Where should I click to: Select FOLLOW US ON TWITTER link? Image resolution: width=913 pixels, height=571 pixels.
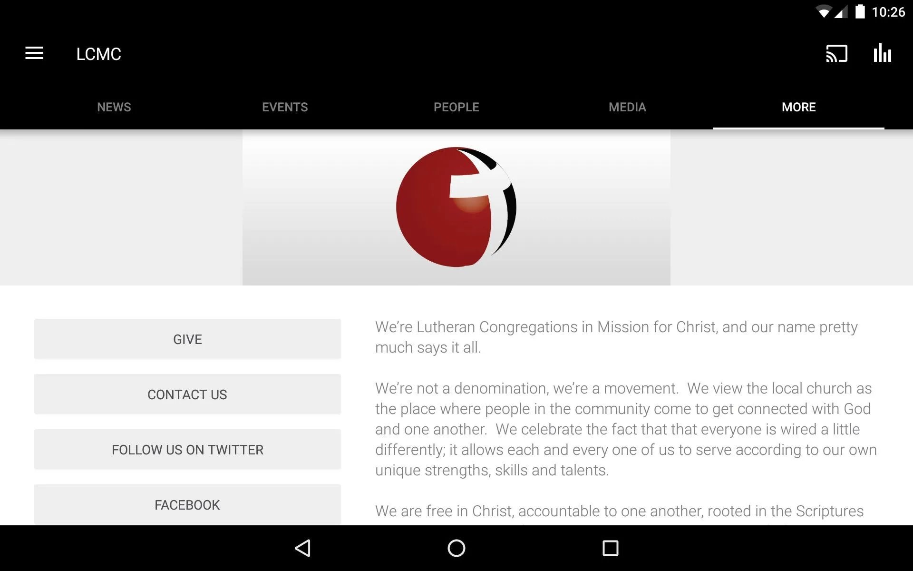pos(187,449)
